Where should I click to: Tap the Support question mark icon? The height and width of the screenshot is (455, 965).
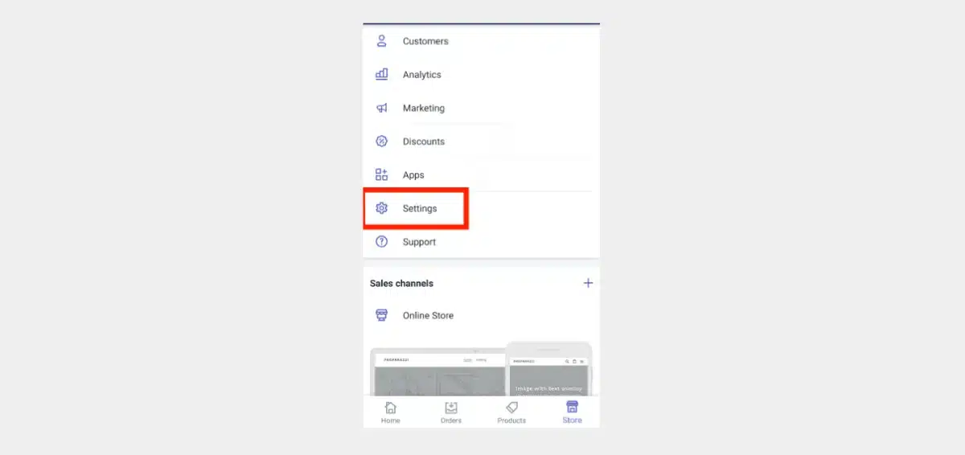point(381,242)
